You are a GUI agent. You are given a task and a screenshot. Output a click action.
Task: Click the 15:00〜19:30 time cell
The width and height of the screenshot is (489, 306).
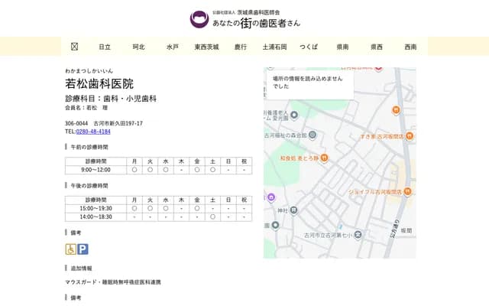[x=96, y=208]
